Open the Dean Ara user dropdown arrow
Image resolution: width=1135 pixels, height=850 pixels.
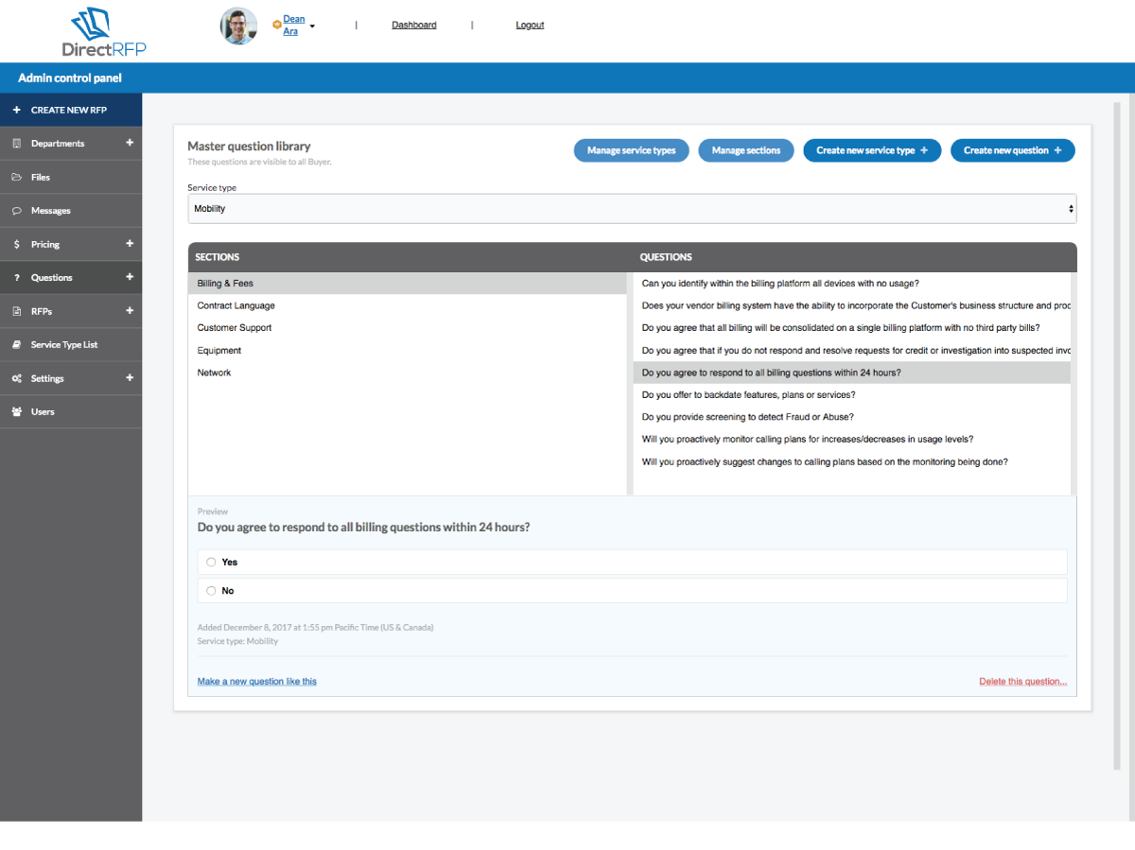pos(312,26)
